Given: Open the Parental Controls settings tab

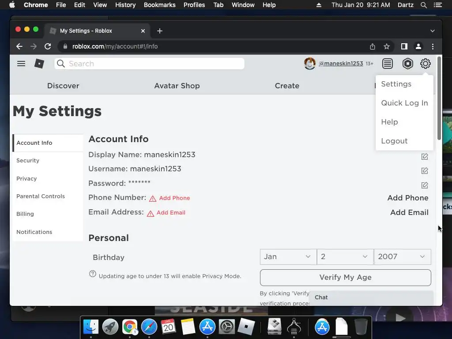Looking at the screenshot, I should point(48,196).
